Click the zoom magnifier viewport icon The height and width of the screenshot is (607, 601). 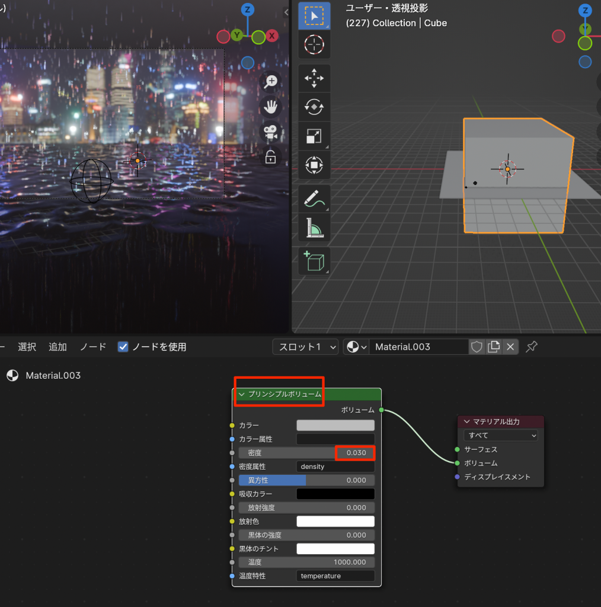[x=271, y=81]
